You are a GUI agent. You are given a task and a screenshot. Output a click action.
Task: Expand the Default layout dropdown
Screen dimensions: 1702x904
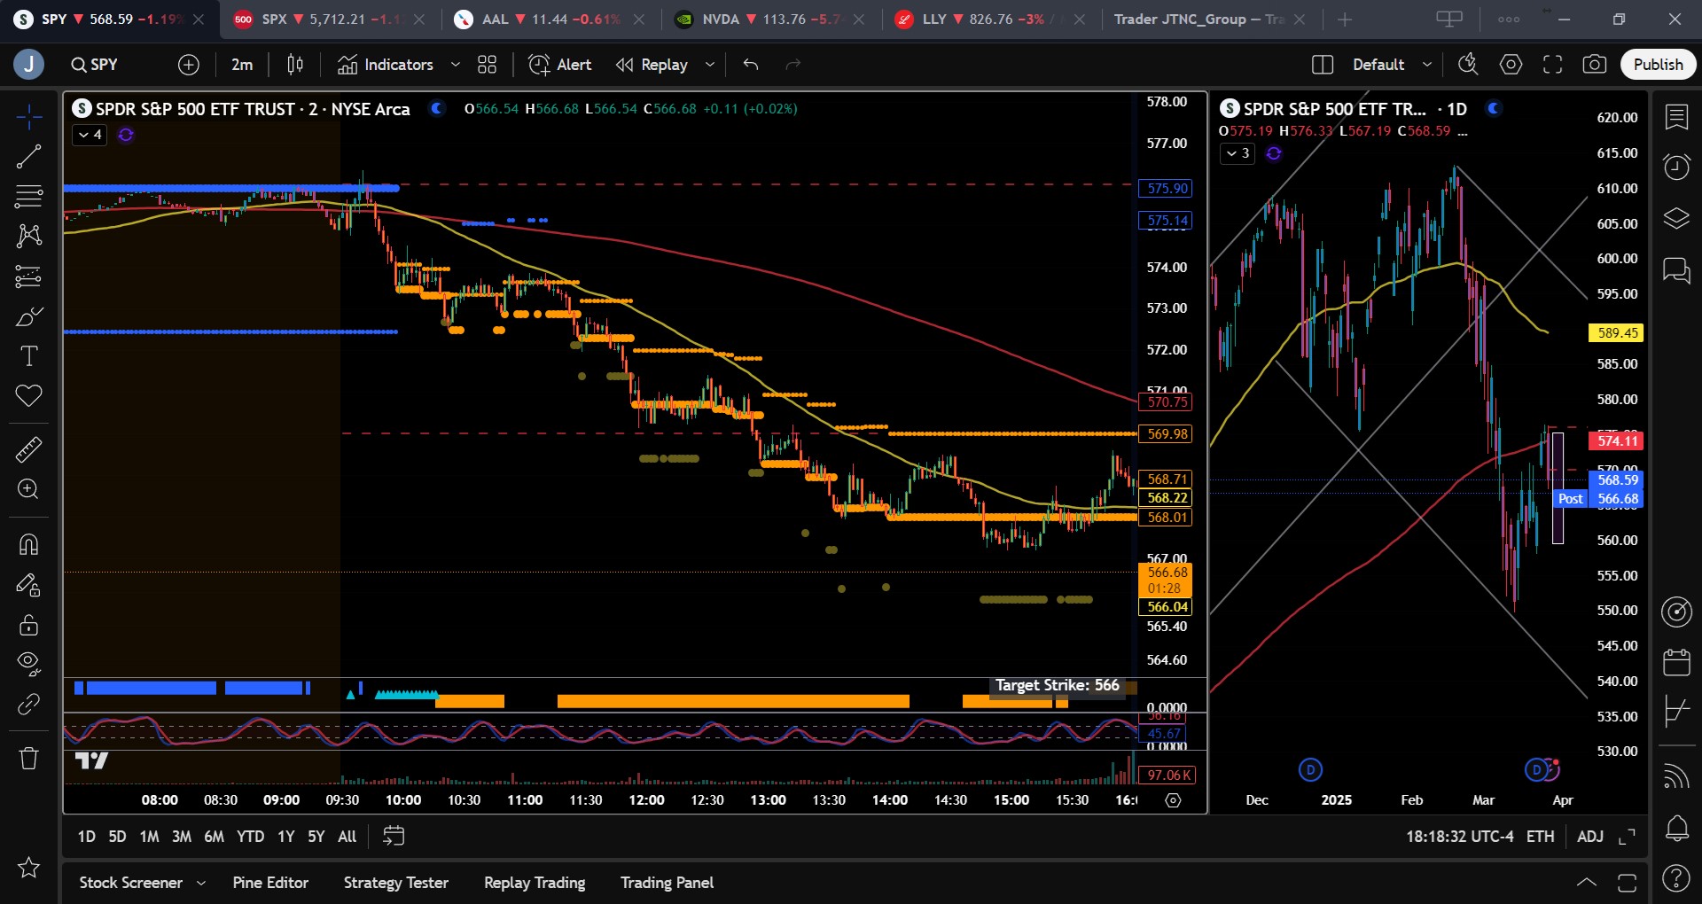click(x=1426, y=65)
